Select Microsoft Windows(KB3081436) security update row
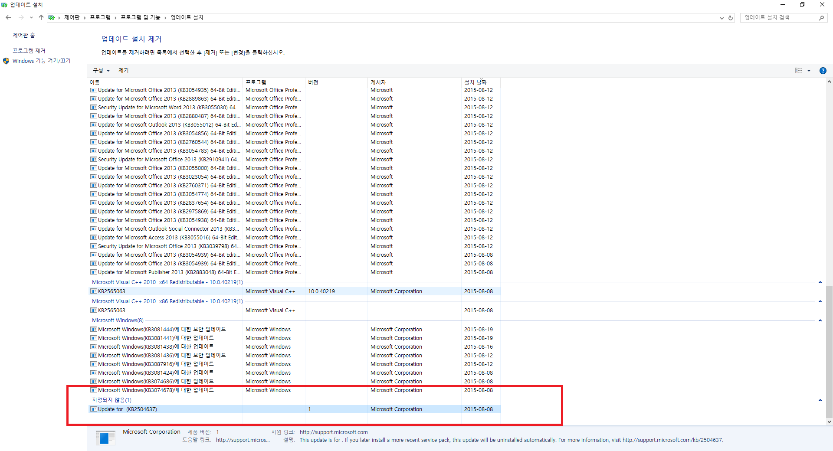The image size is (833, 451). (x=294, y=356)
